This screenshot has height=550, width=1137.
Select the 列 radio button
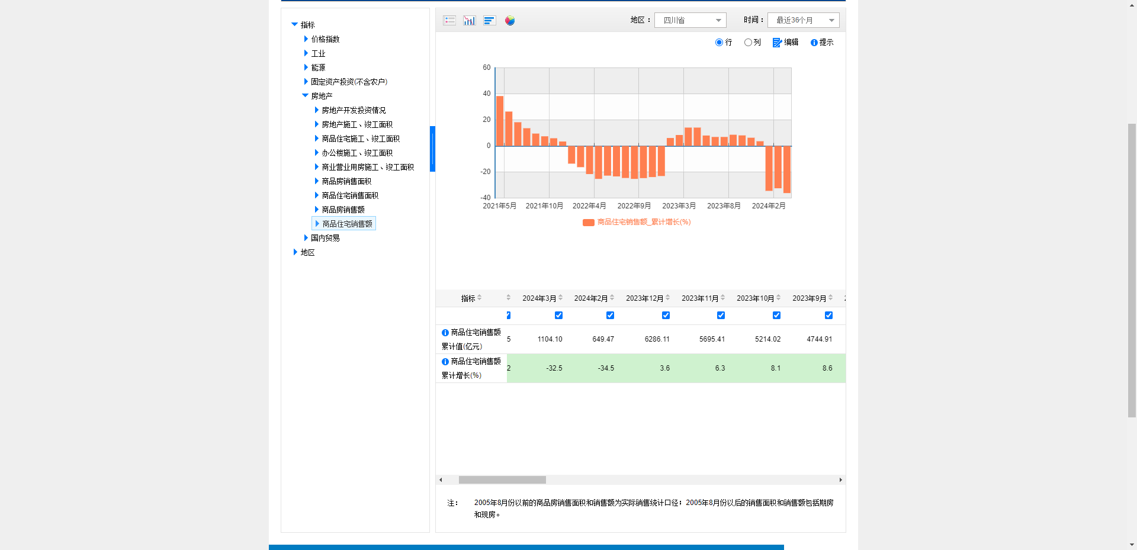(748, 43)
